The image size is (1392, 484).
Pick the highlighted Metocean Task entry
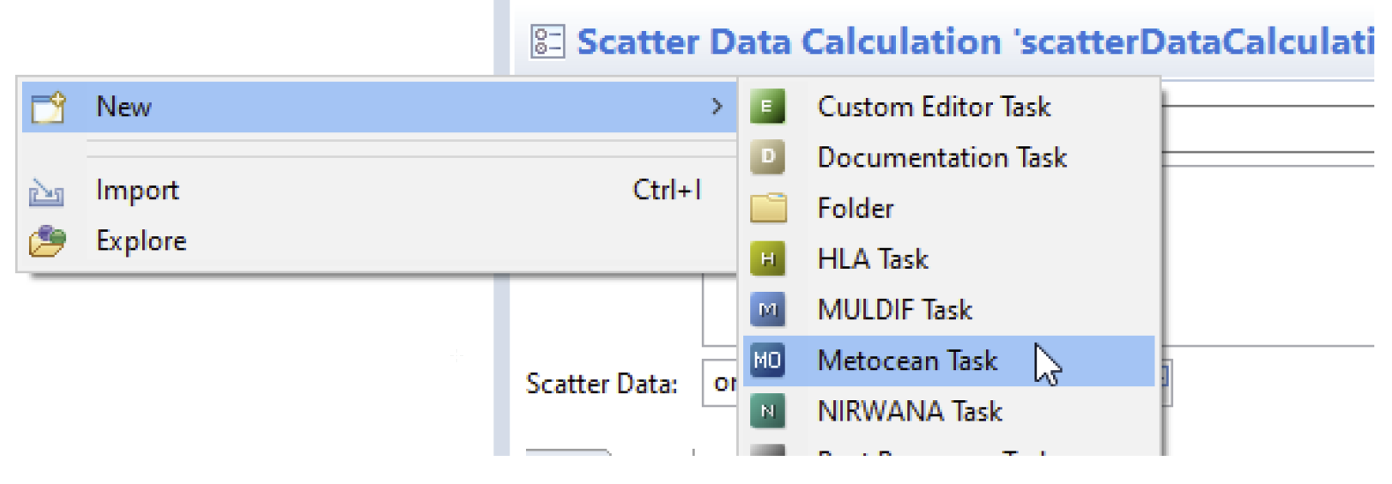pos(907,361)
